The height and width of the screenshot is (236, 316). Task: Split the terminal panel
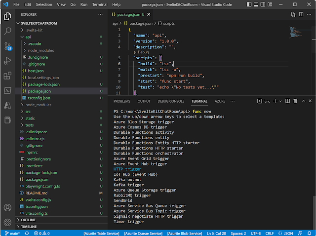(287, 101)
